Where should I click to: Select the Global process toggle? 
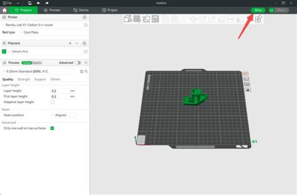[26, 63]
